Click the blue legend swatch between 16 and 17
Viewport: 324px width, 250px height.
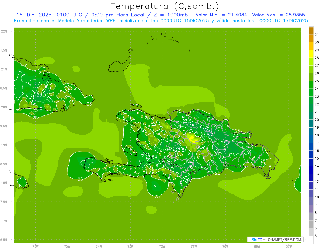pos(311,147)
